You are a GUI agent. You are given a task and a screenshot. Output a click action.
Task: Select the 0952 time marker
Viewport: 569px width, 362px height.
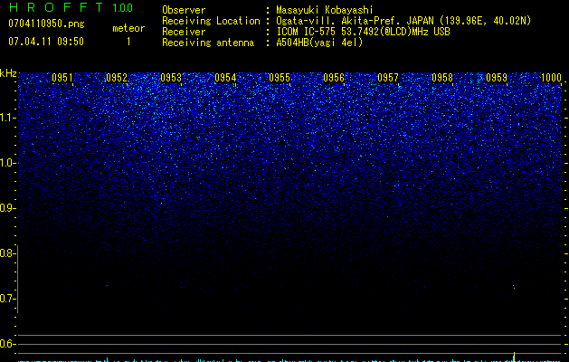click(x=117, y=78)
